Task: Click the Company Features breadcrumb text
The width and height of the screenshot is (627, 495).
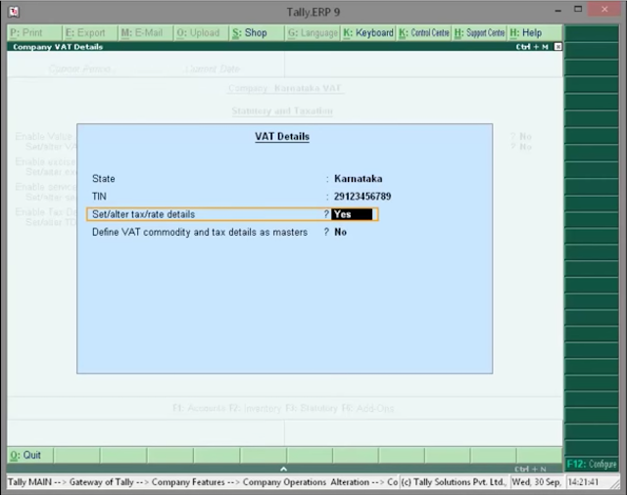Action: (x=188, y=482)
